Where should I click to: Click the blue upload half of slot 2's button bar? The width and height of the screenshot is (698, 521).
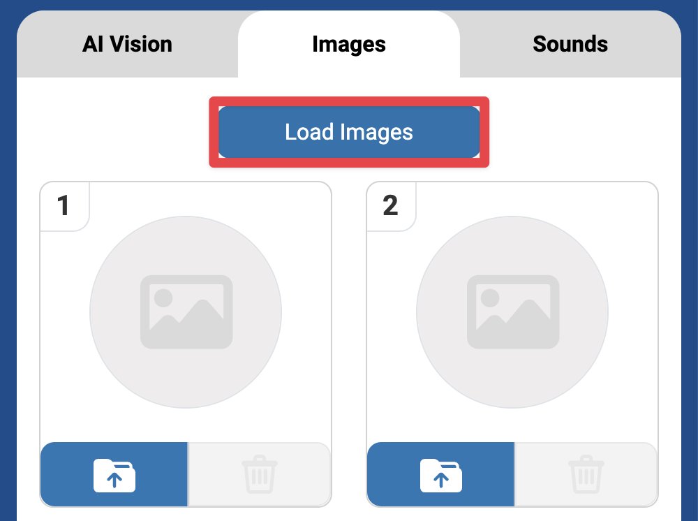pyautogui.click(x=440, y=475)
